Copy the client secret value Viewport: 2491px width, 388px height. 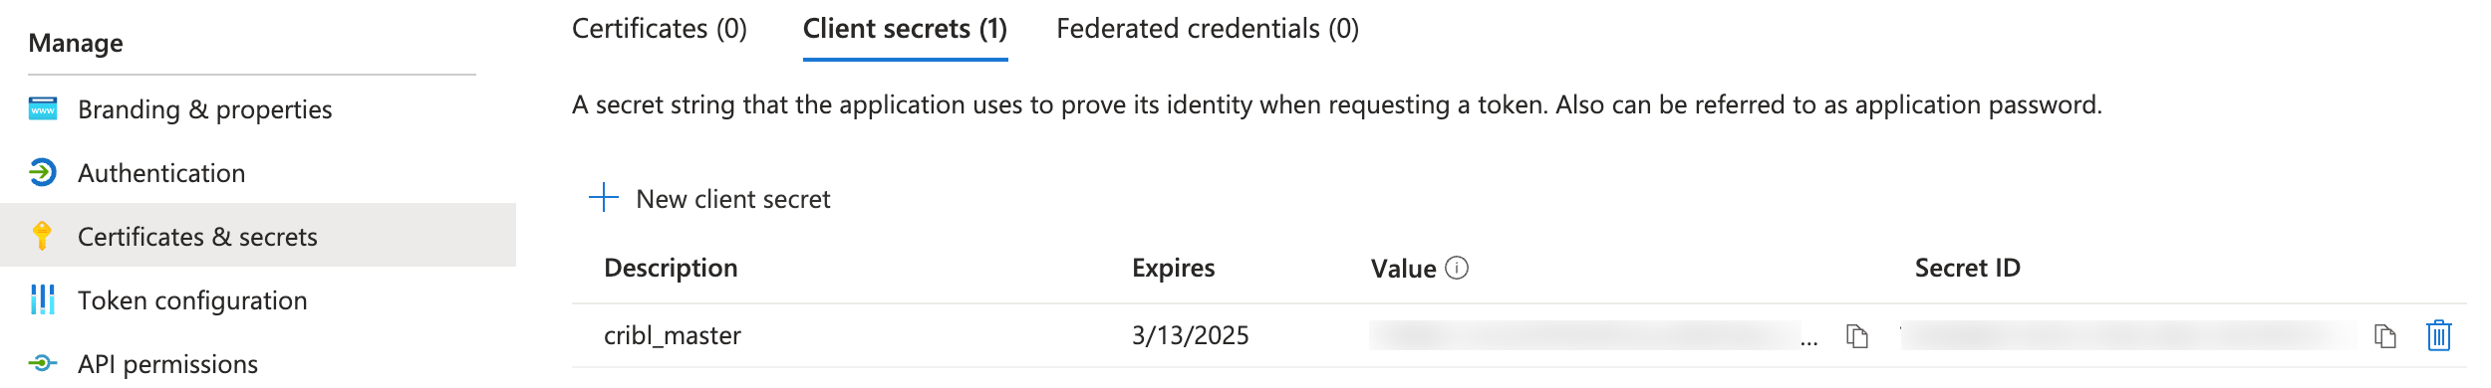point(1856,336)
